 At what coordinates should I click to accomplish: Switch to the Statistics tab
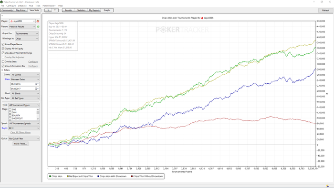[81, 10]
